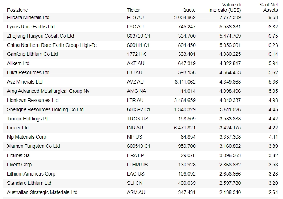Click the Quote column header
The height and width of the screenshot is (199, 283).
(189, 10)
